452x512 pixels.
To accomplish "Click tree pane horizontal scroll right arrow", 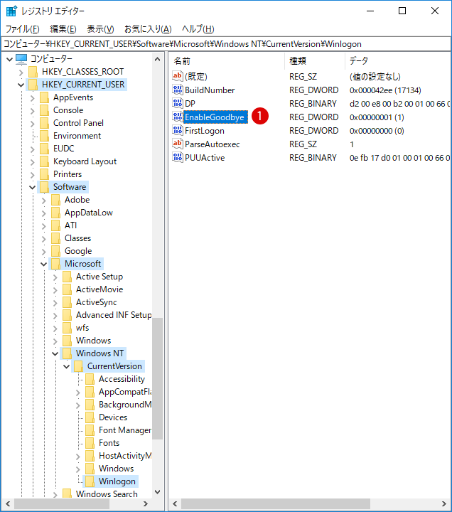I will tap(146, 504).
